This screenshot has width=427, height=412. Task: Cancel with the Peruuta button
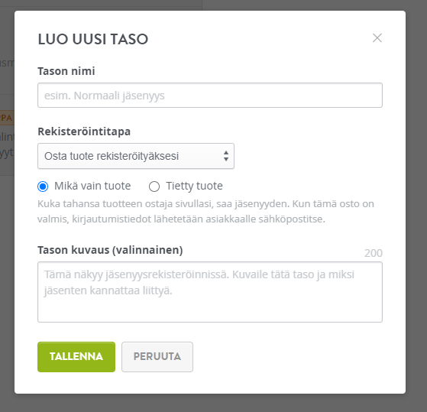[157, 357]
